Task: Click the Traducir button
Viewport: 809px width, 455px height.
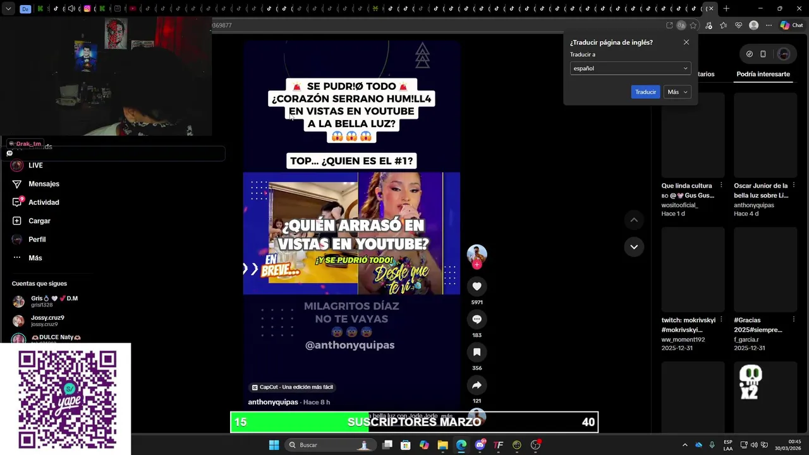Action: pos(645,92)
